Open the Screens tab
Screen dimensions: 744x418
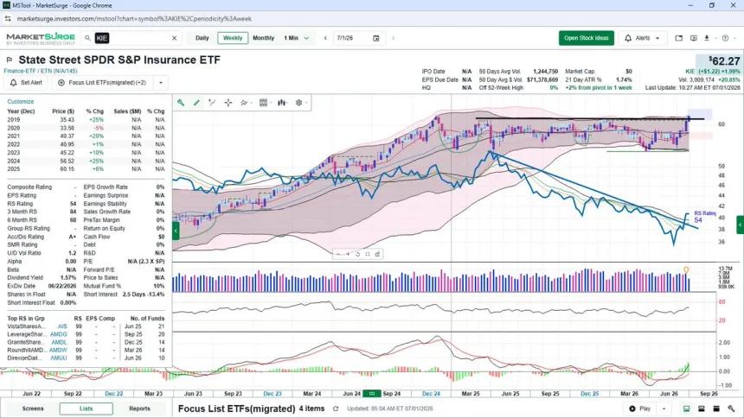click(x=33, y=408)
